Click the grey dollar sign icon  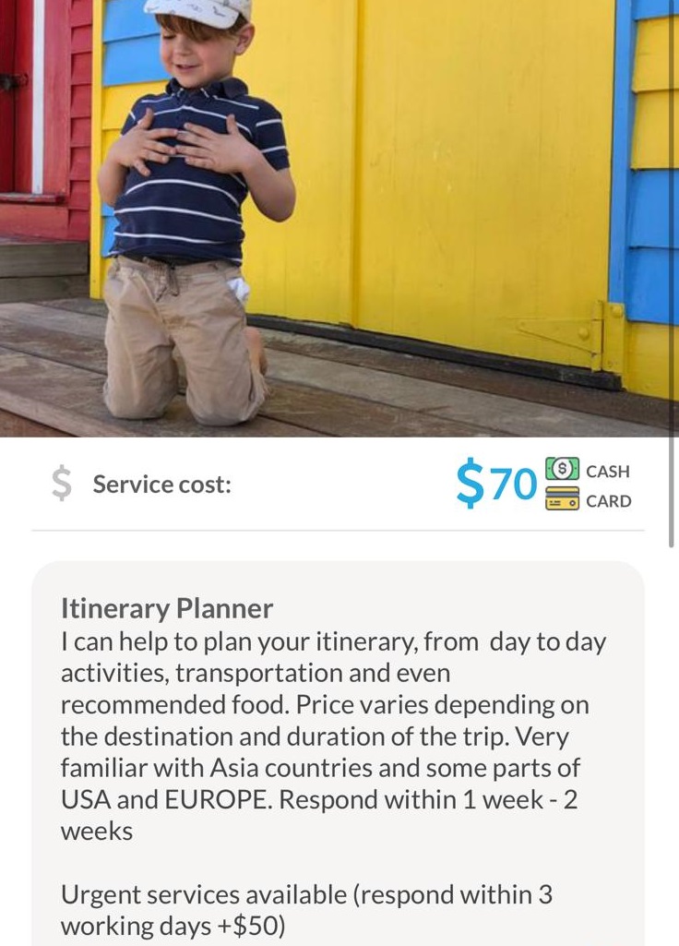point(61,484)
